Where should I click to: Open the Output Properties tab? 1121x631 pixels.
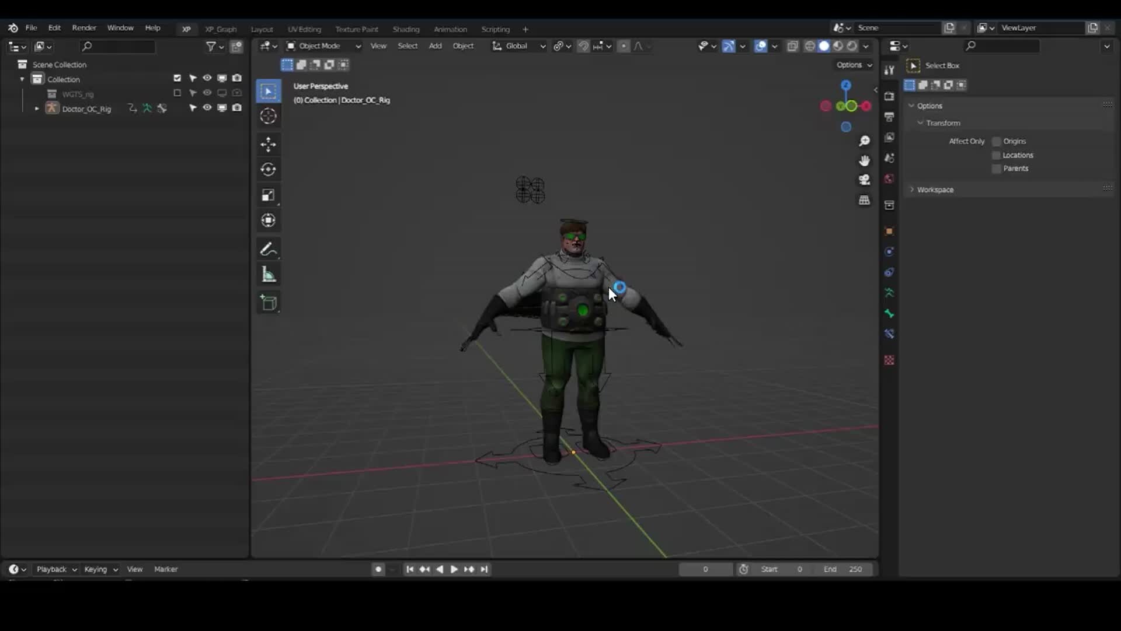point(889,117)
